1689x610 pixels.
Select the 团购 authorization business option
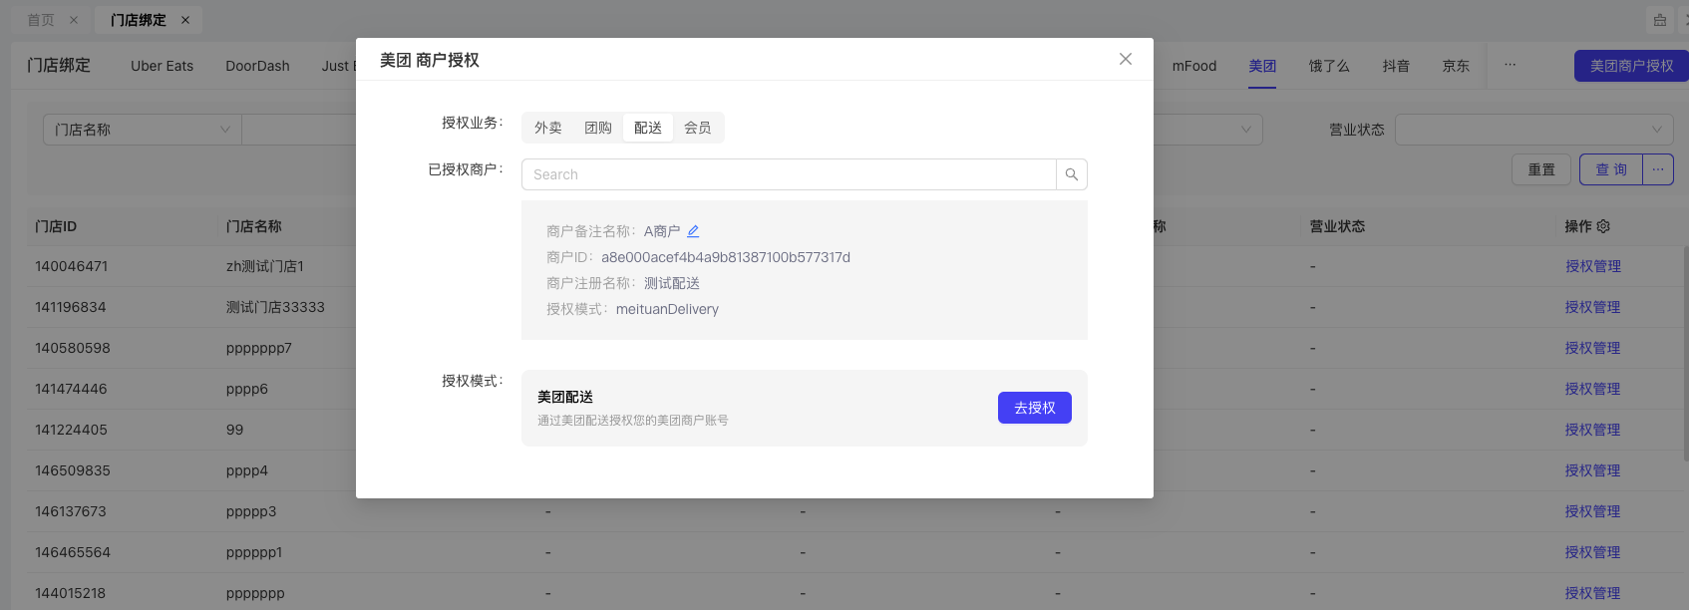coord(598,128)
